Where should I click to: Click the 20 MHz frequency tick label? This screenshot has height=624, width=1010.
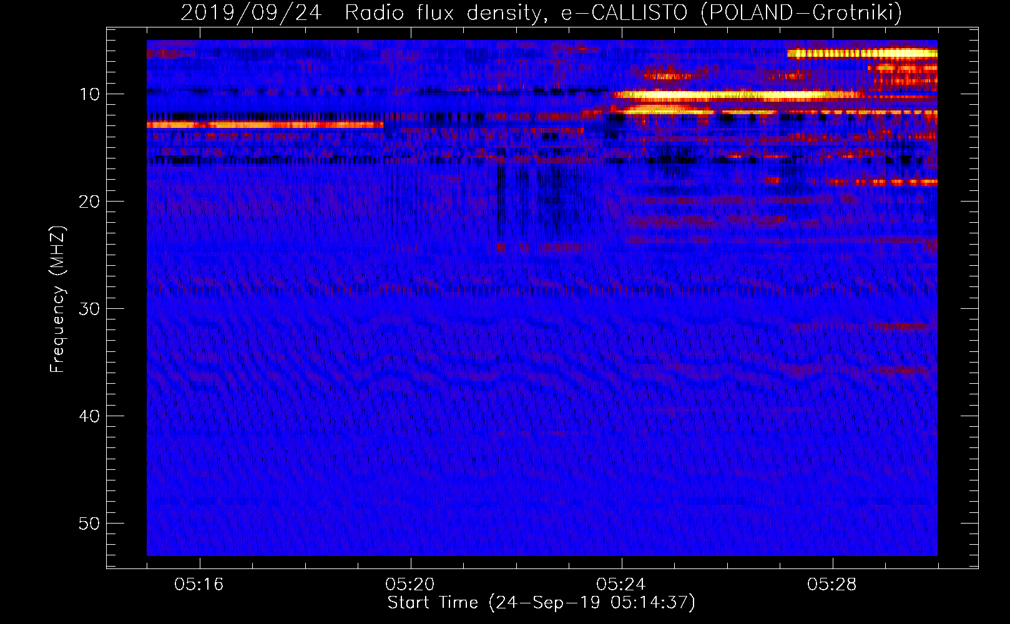pyautogui.click(x=89, y=202)
